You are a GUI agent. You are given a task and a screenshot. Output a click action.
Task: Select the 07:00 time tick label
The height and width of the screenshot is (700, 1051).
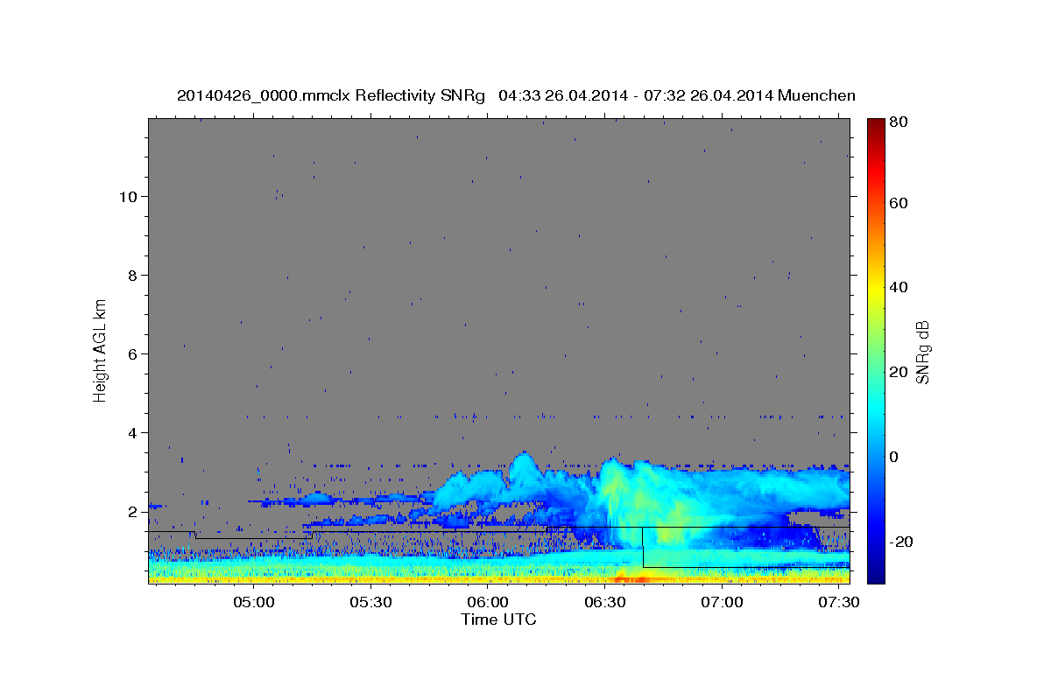722,602
